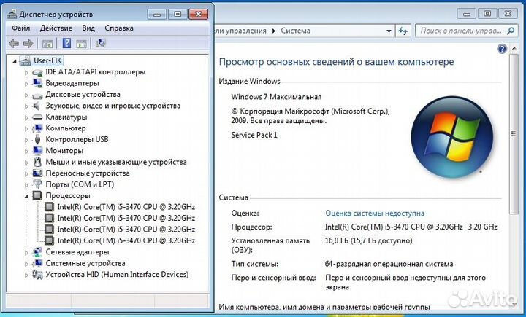The height and width of the screenshot is (317, 526).
Task: Collapse the User-ПК root node
Action: click(15, 61)
